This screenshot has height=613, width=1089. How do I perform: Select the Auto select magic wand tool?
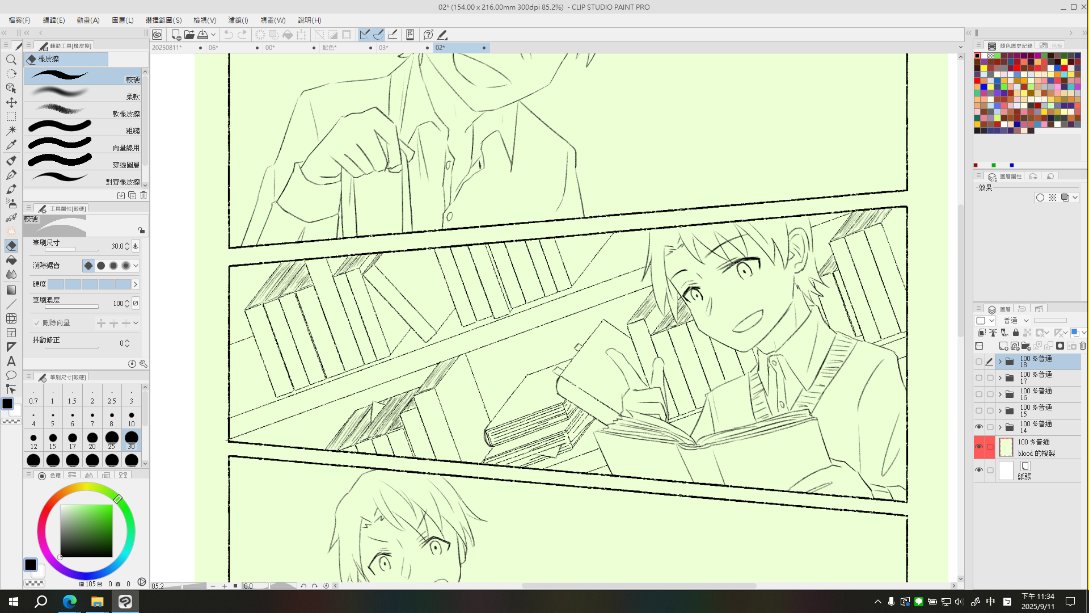tap(11, 131)
